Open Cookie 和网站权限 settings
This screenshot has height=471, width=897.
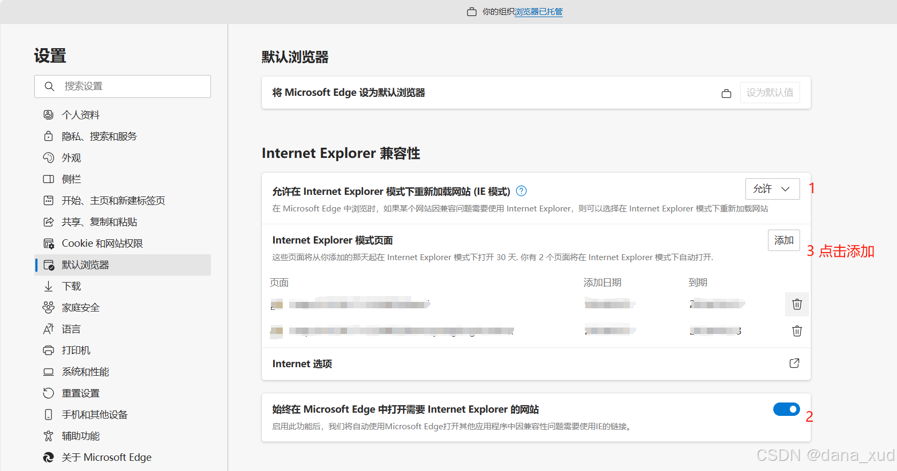click(x=123, y=243)
